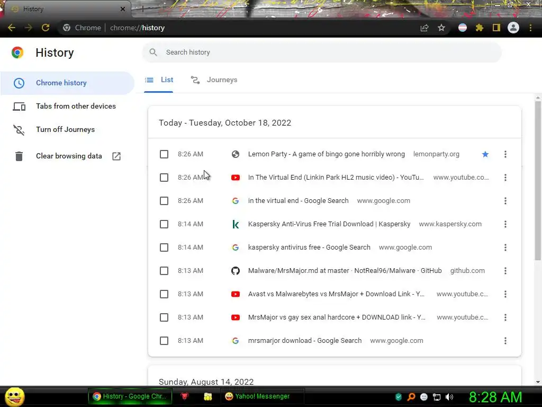The image size is (542, 407).
Task: Open the smiley face Start button
Action: tap(14, 396)
